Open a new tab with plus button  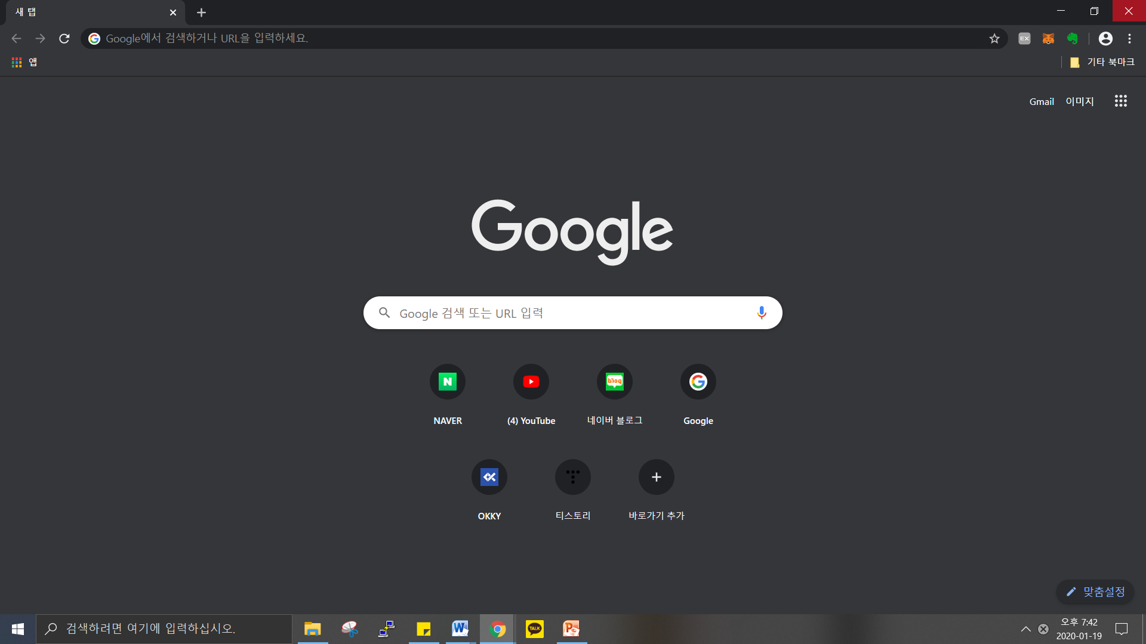pyautogui.click(x=201, y=13)
